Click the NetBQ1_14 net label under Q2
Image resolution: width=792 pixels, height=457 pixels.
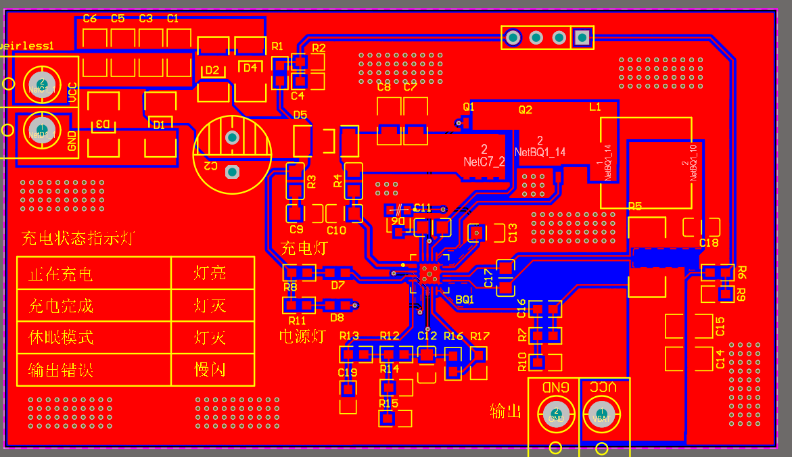tap(540, 152)
